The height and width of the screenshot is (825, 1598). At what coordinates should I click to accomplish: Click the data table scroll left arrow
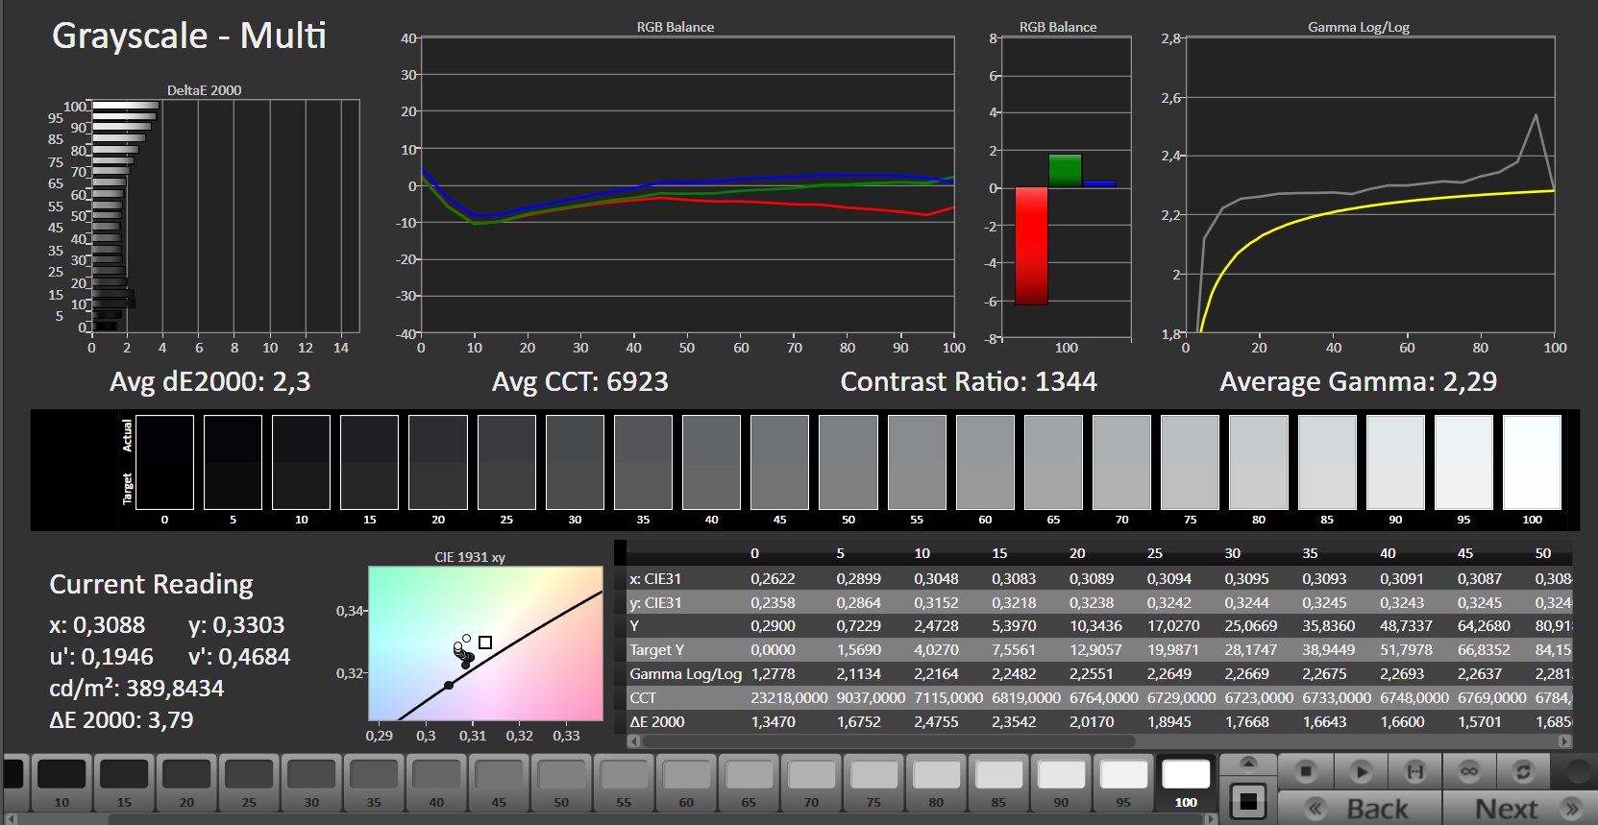[x=633, y=741]
